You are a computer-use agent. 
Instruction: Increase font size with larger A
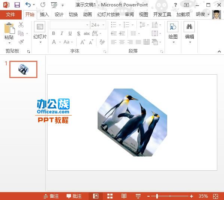point(83,42)
